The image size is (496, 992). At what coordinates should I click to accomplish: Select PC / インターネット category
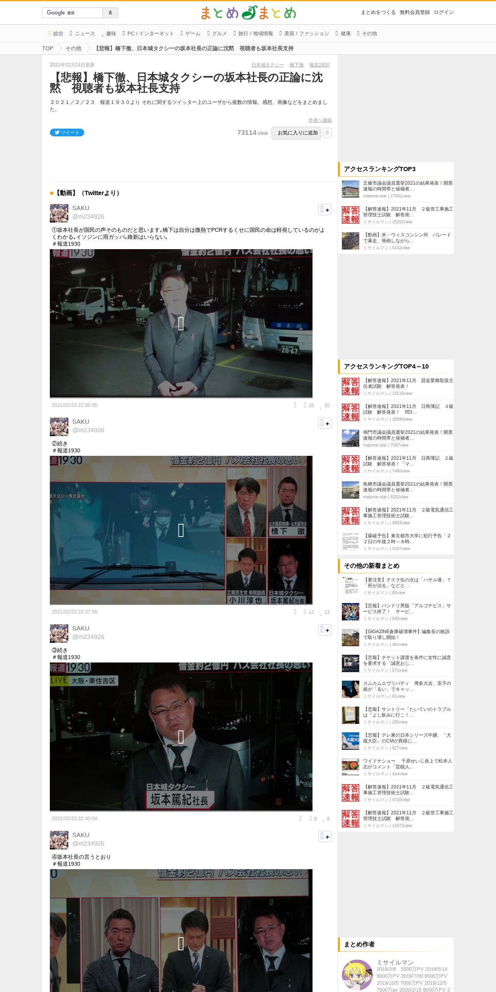tap(148, 34)
